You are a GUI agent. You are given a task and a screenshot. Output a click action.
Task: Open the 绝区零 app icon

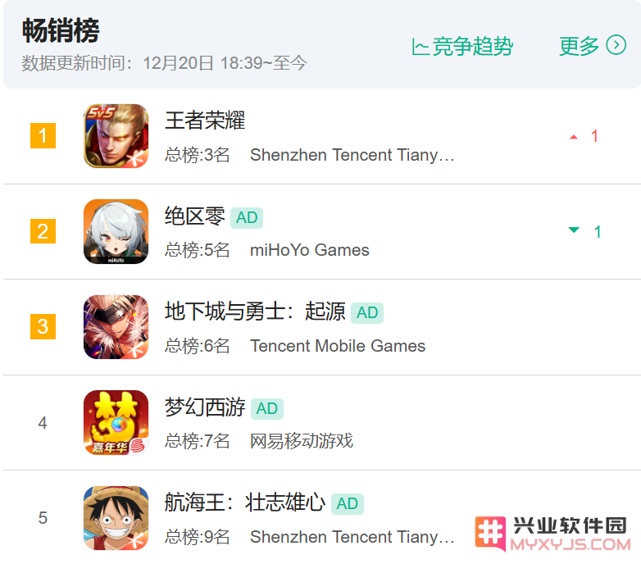(116, 231)
